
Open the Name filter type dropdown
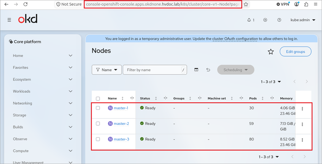point(107,70)
